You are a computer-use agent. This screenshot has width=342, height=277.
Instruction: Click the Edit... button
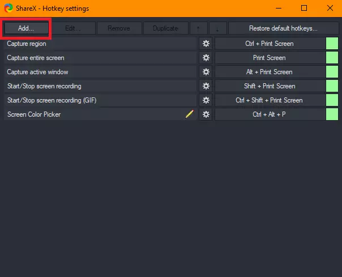(73, 28)
